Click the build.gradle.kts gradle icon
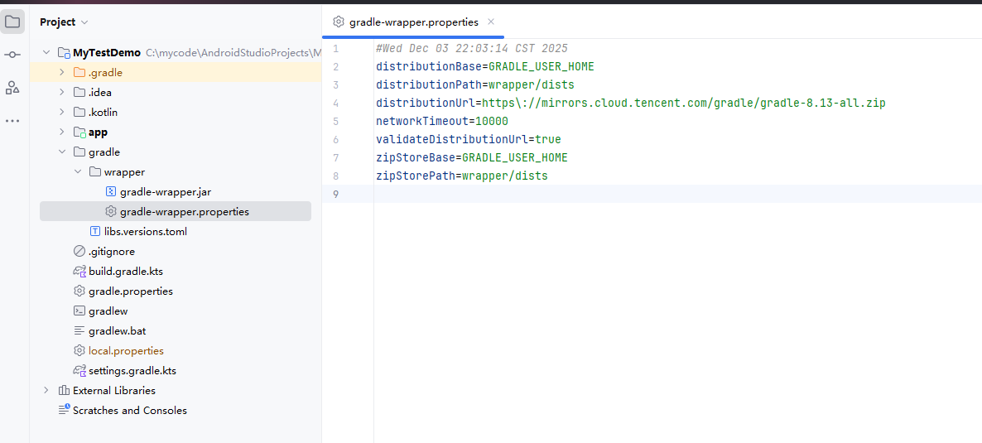The width and height of the screenshot is (982, 443). click(x=79, y=272)
